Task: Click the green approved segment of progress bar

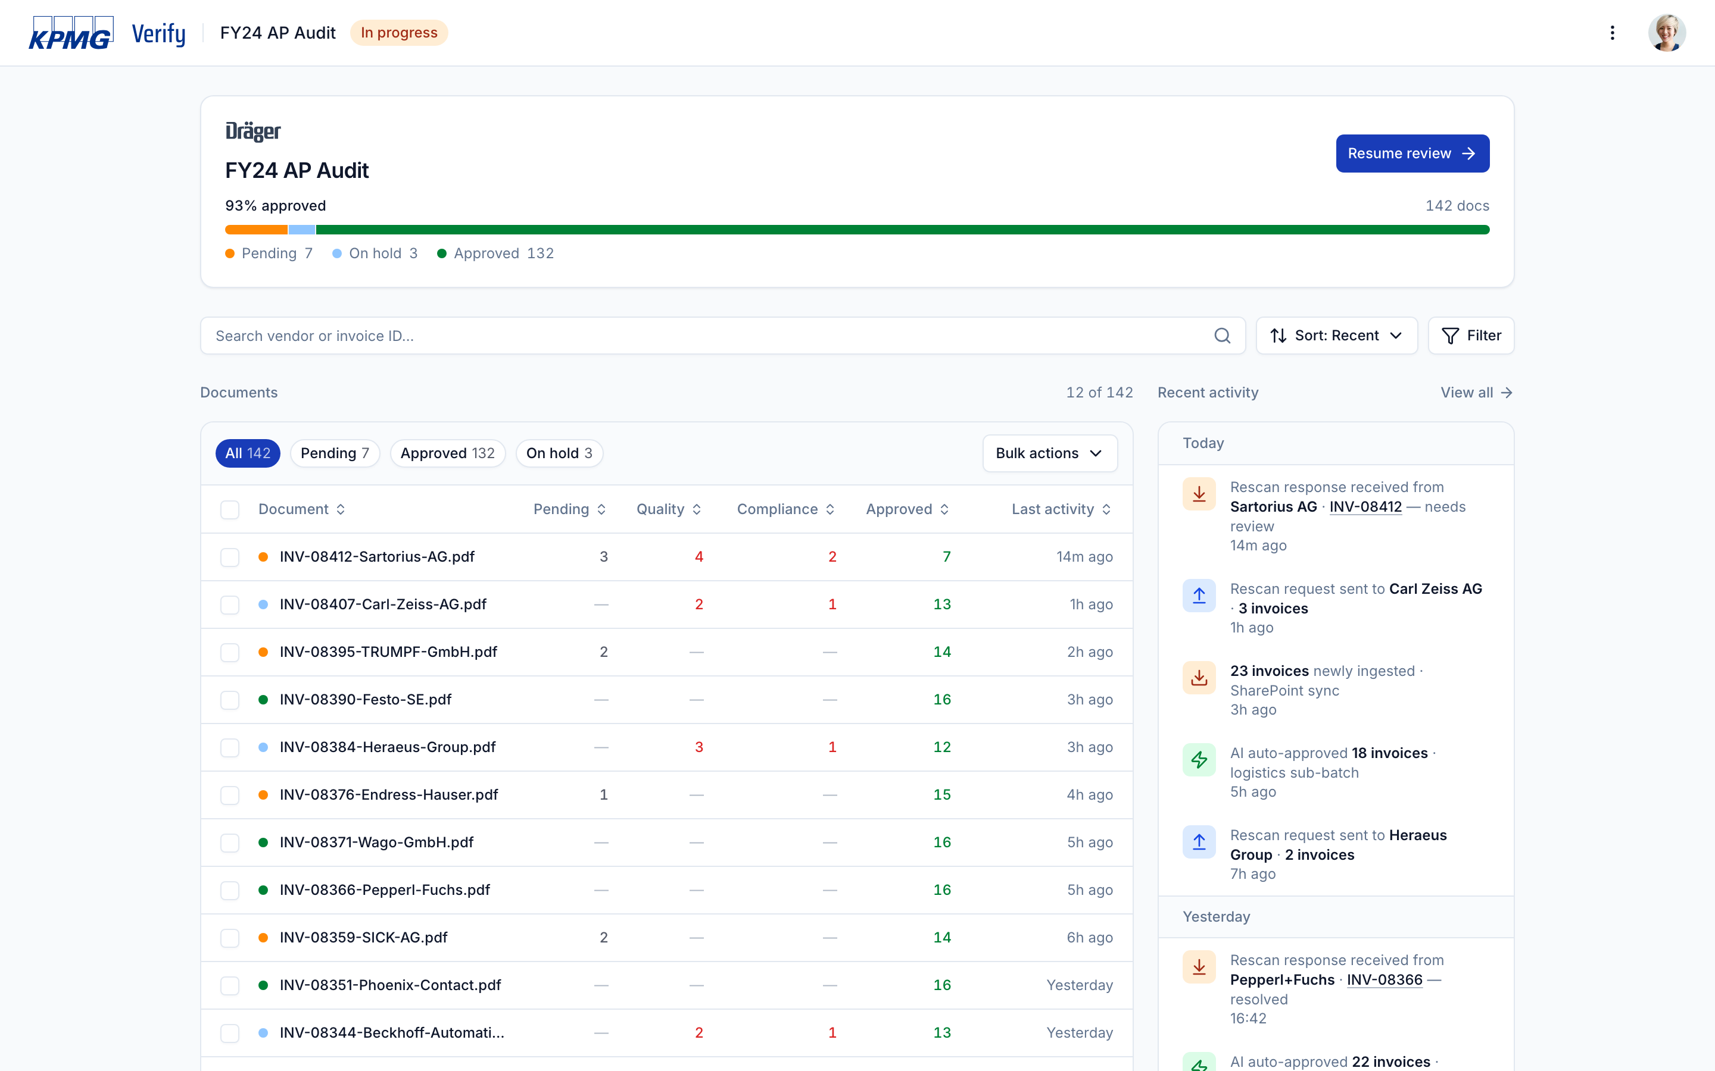Action: click(902, 230)
